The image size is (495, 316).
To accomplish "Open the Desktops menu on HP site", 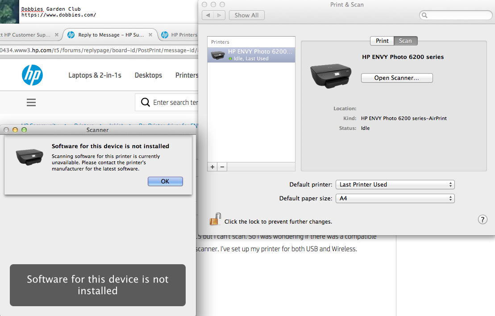I will point(148,75).
